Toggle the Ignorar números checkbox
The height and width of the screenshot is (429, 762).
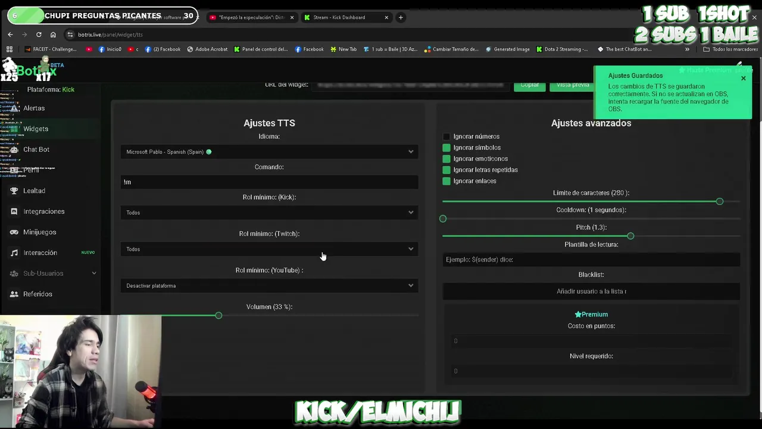click(x=446, y=136)
